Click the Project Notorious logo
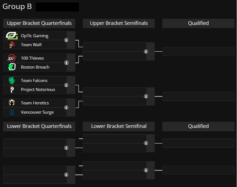Image resolution: width=237 pixels, height=187 pixels. tap(12, 90)
